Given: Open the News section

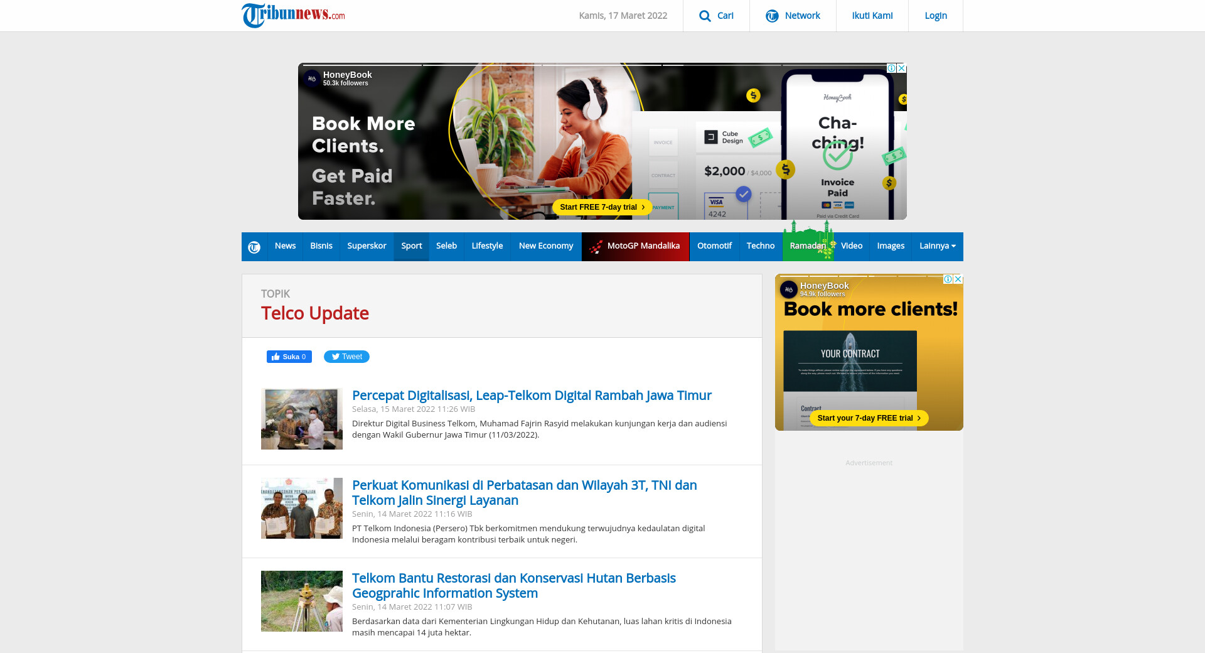Looking at the screenshot, I should click(x=285, y=246).
